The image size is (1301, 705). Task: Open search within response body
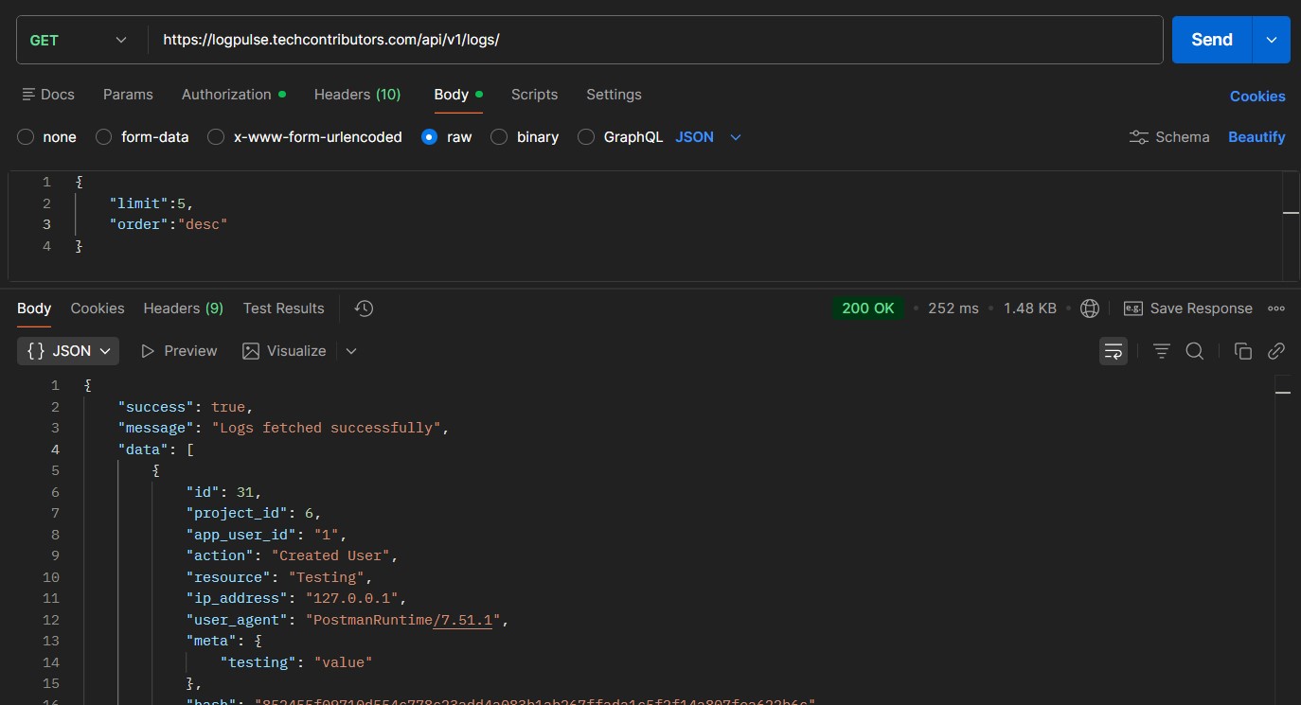pyautogui.click(x=1194, y=350)
